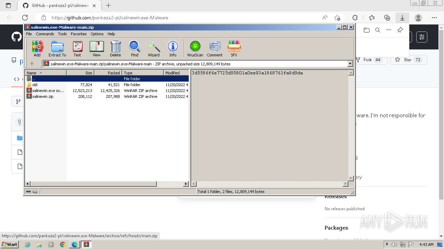The image size is (444, 249).
Task: Open the browser profile avatar
Action: click(x=418, y=18)
